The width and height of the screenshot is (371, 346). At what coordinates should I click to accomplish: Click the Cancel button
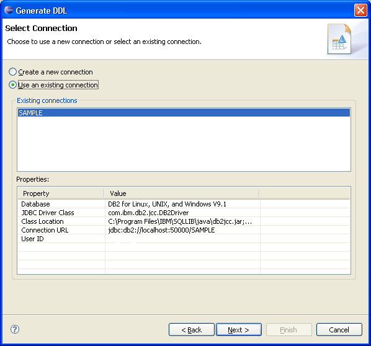339,329
